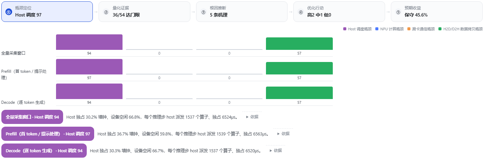Expand 依据 for the 全量采集窗口 summary
Screen dimensions: 484x159
[252, 117]
